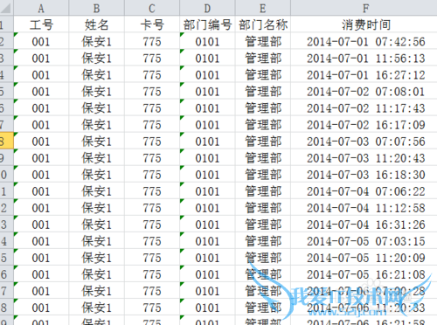Click 001 in the 11:12:58 row
This screenshot has width=437, height=325.
click(x=41, y=207)
